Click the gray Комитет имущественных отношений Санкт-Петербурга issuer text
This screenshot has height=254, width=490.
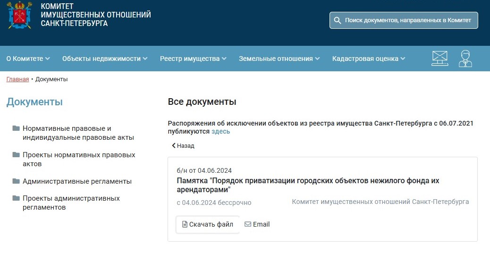click(x=380, y=202)
